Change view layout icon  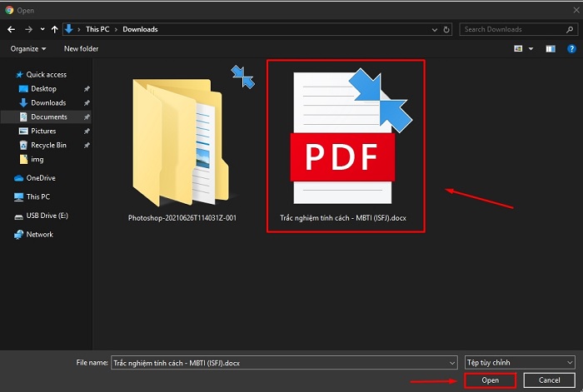pos(518,49)
